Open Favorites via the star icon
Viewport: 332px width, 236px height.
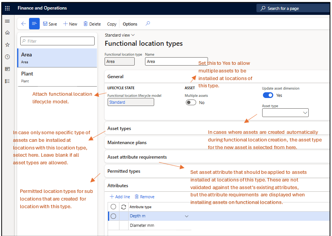[x=7, y=44]
